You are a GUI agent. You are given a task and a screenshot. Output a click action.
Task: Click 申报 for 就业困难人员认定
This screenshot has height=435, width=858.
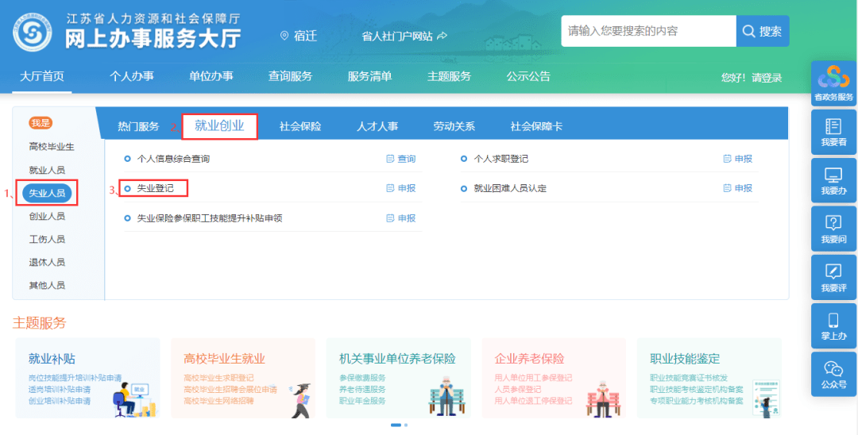[x=737, y=189]
